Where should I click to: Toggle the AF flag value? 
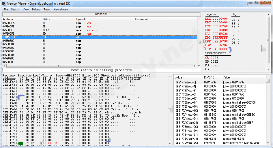tap(235, 27)
